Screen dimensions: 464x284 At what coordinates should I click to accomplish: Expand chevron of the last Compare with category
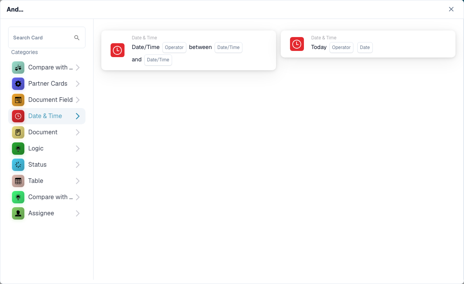pyautogui.click(x=78, y=197)
